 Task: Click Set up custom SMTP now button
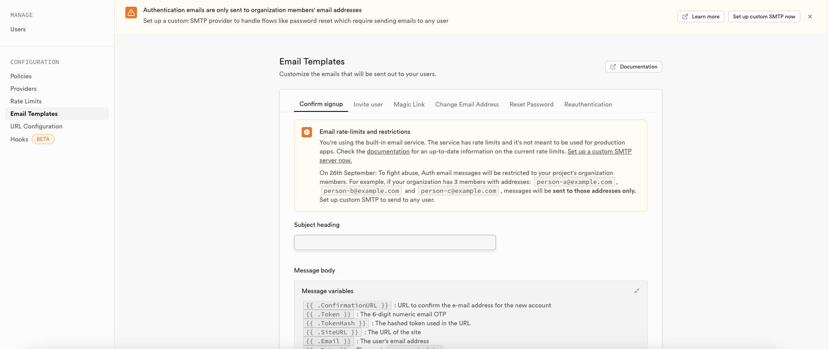click(x=764, y=17)
